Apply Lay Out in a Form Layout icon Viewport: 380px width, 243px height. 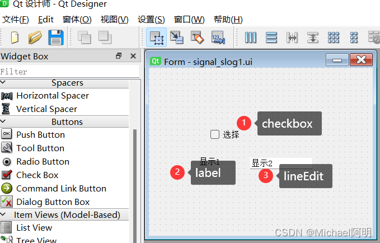(x=354, y=38)
